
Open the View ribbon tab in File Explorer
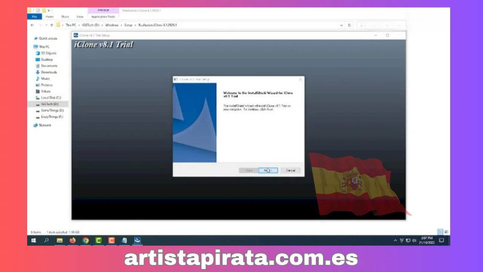tap(80, 17)
